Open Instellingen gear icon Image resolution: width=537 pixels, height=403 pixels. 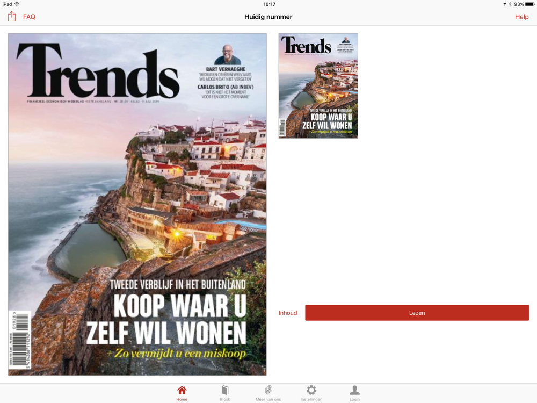pyautogui.click(x=311, y=390)
